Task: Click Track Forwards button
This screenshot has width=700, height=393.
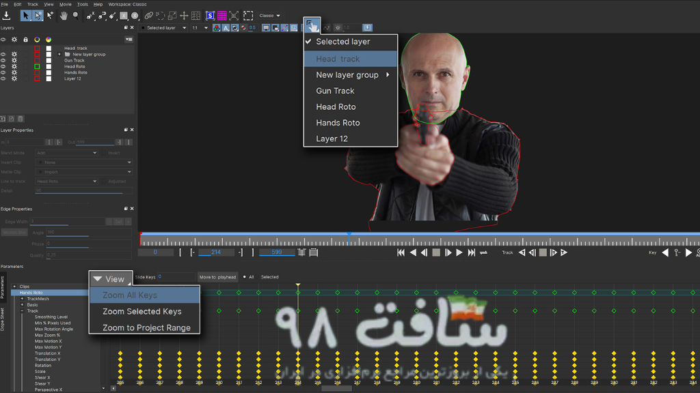Action: (564, 252)
